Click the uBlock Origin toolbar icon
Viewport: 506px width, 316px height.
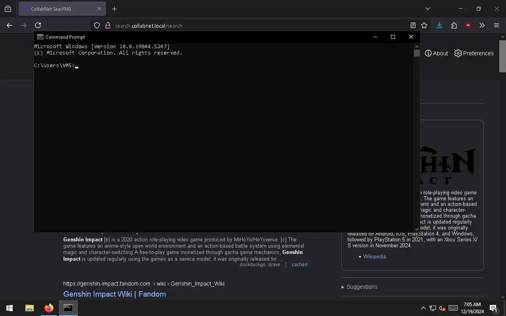468,25
